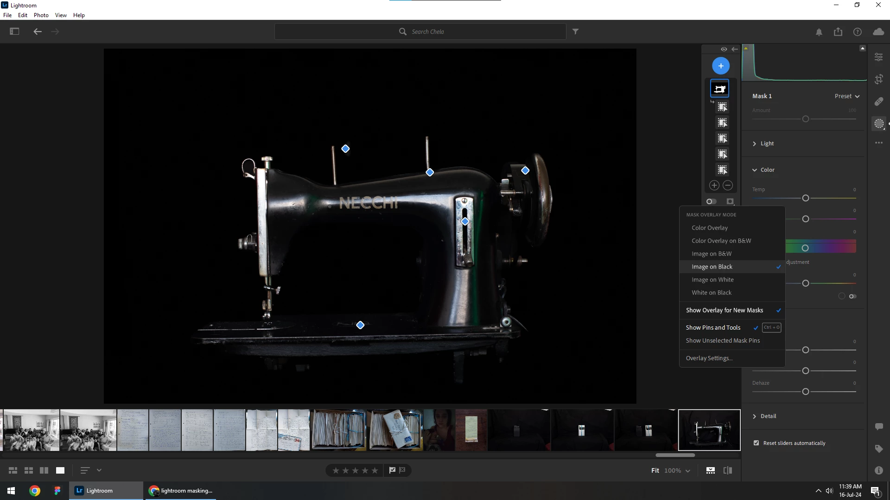The height and width of the screenshot is (500, 890).
Task: Open the Share icon in top bar
Action: point(838,31)
